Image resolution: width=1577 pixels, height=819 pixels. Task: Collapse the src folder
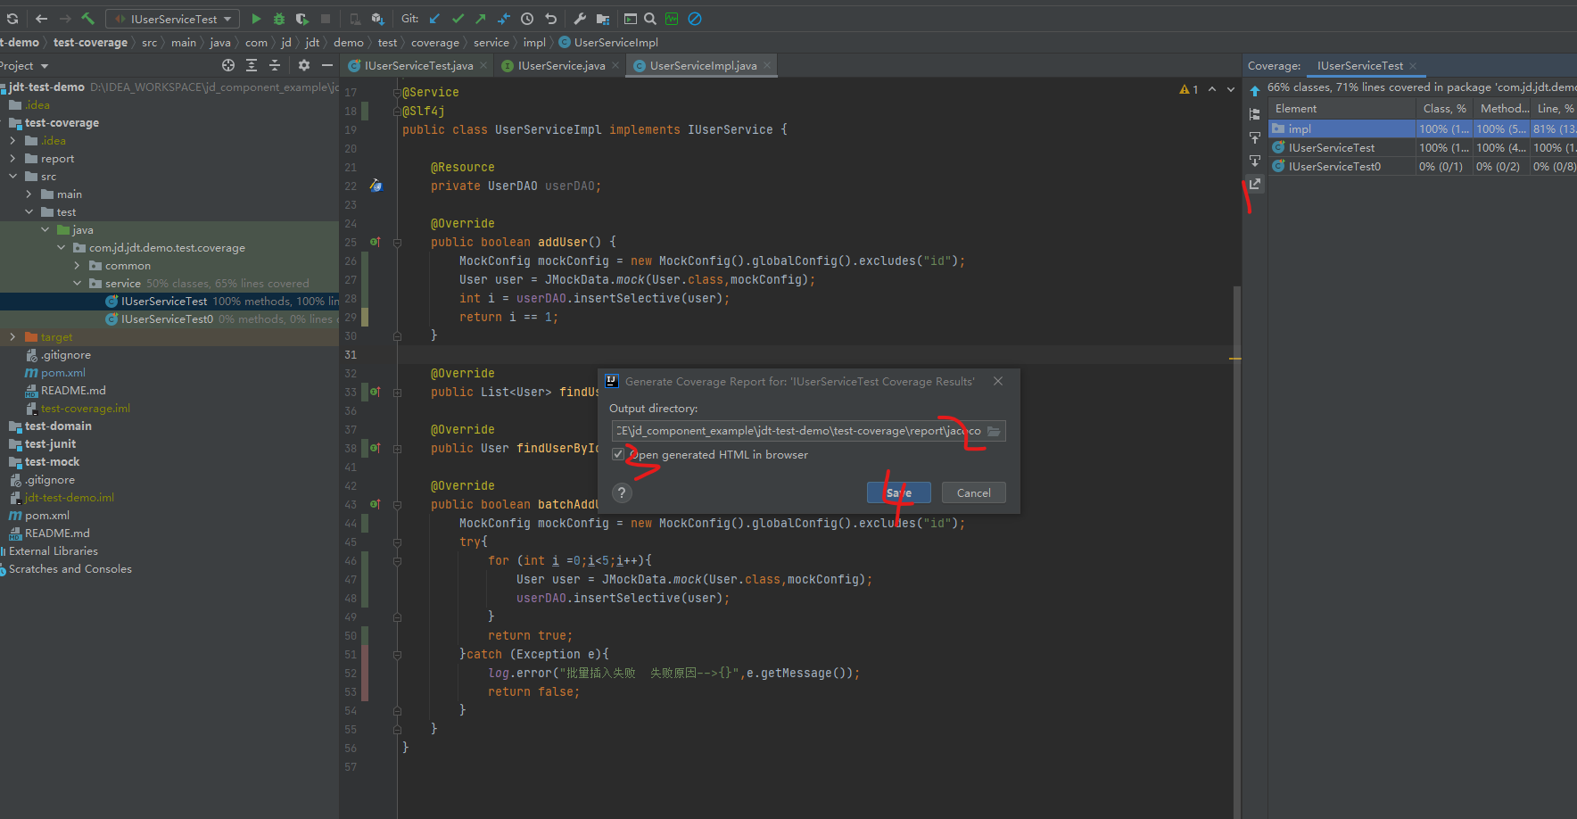pos(12,177)
